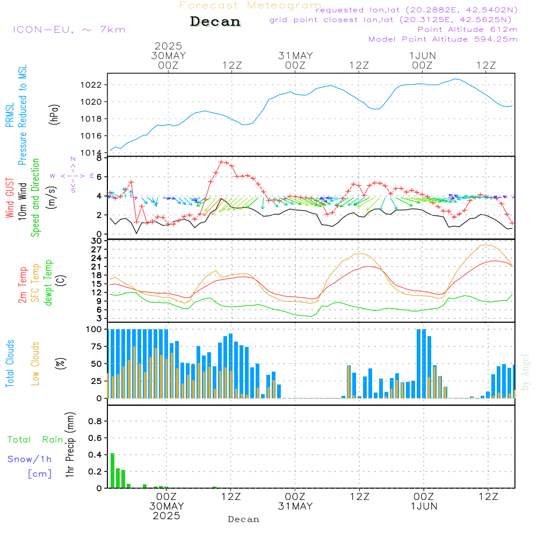The image size is (537, 537).
Task: Click the '1018' pressure axis value
Action: click(x=91, y=119)
